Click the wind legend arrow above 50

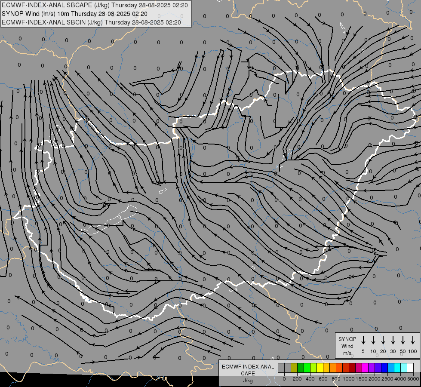pyautogui.click(x=403, y=340)
